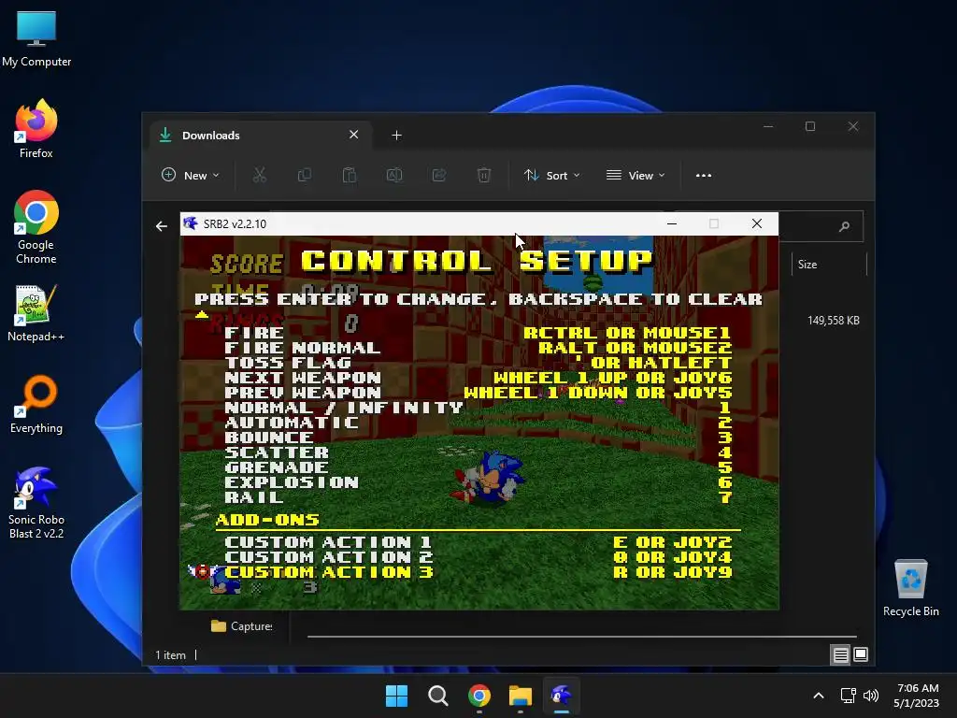Image resolution: width=957 pixels, height=718 pixels.
Task: Go back with Explorer back arrow
Action: [161, 226]
